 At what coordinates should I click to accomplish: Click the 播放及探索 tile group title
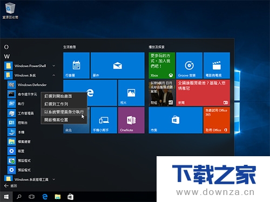click(157, 47)
